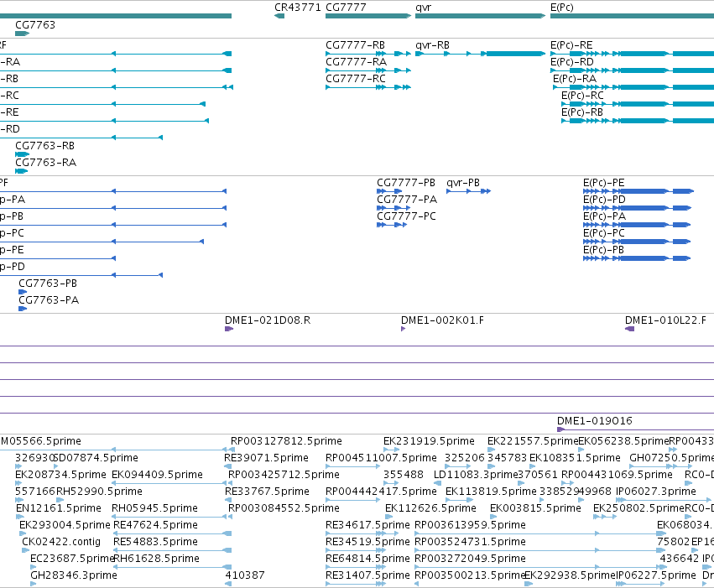Select the CG7763-RA transcript label
This screenshot has width=714, height=588.
click(45, 163)
